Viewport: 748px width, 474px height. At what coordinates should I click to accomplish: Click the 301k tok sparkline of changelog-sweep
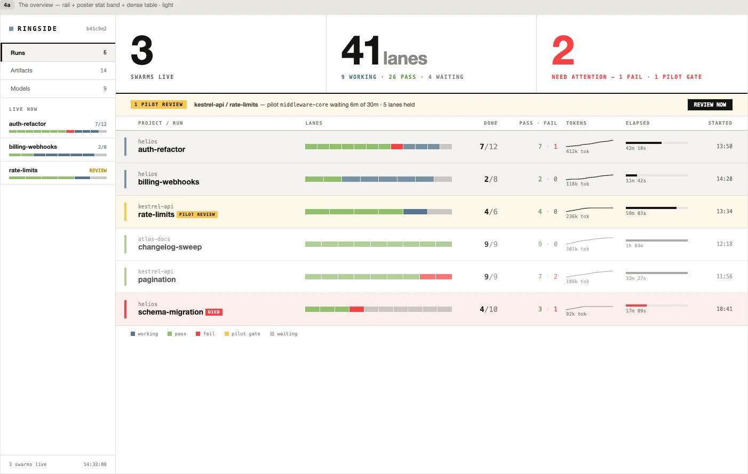point(589,242)
